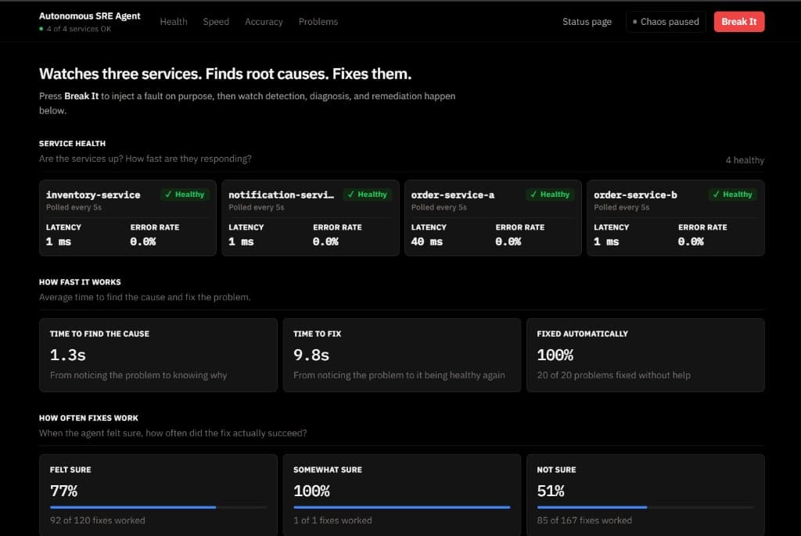
Task: Click the HOW FAST IT WORKS heading
Action: [80, 282]
